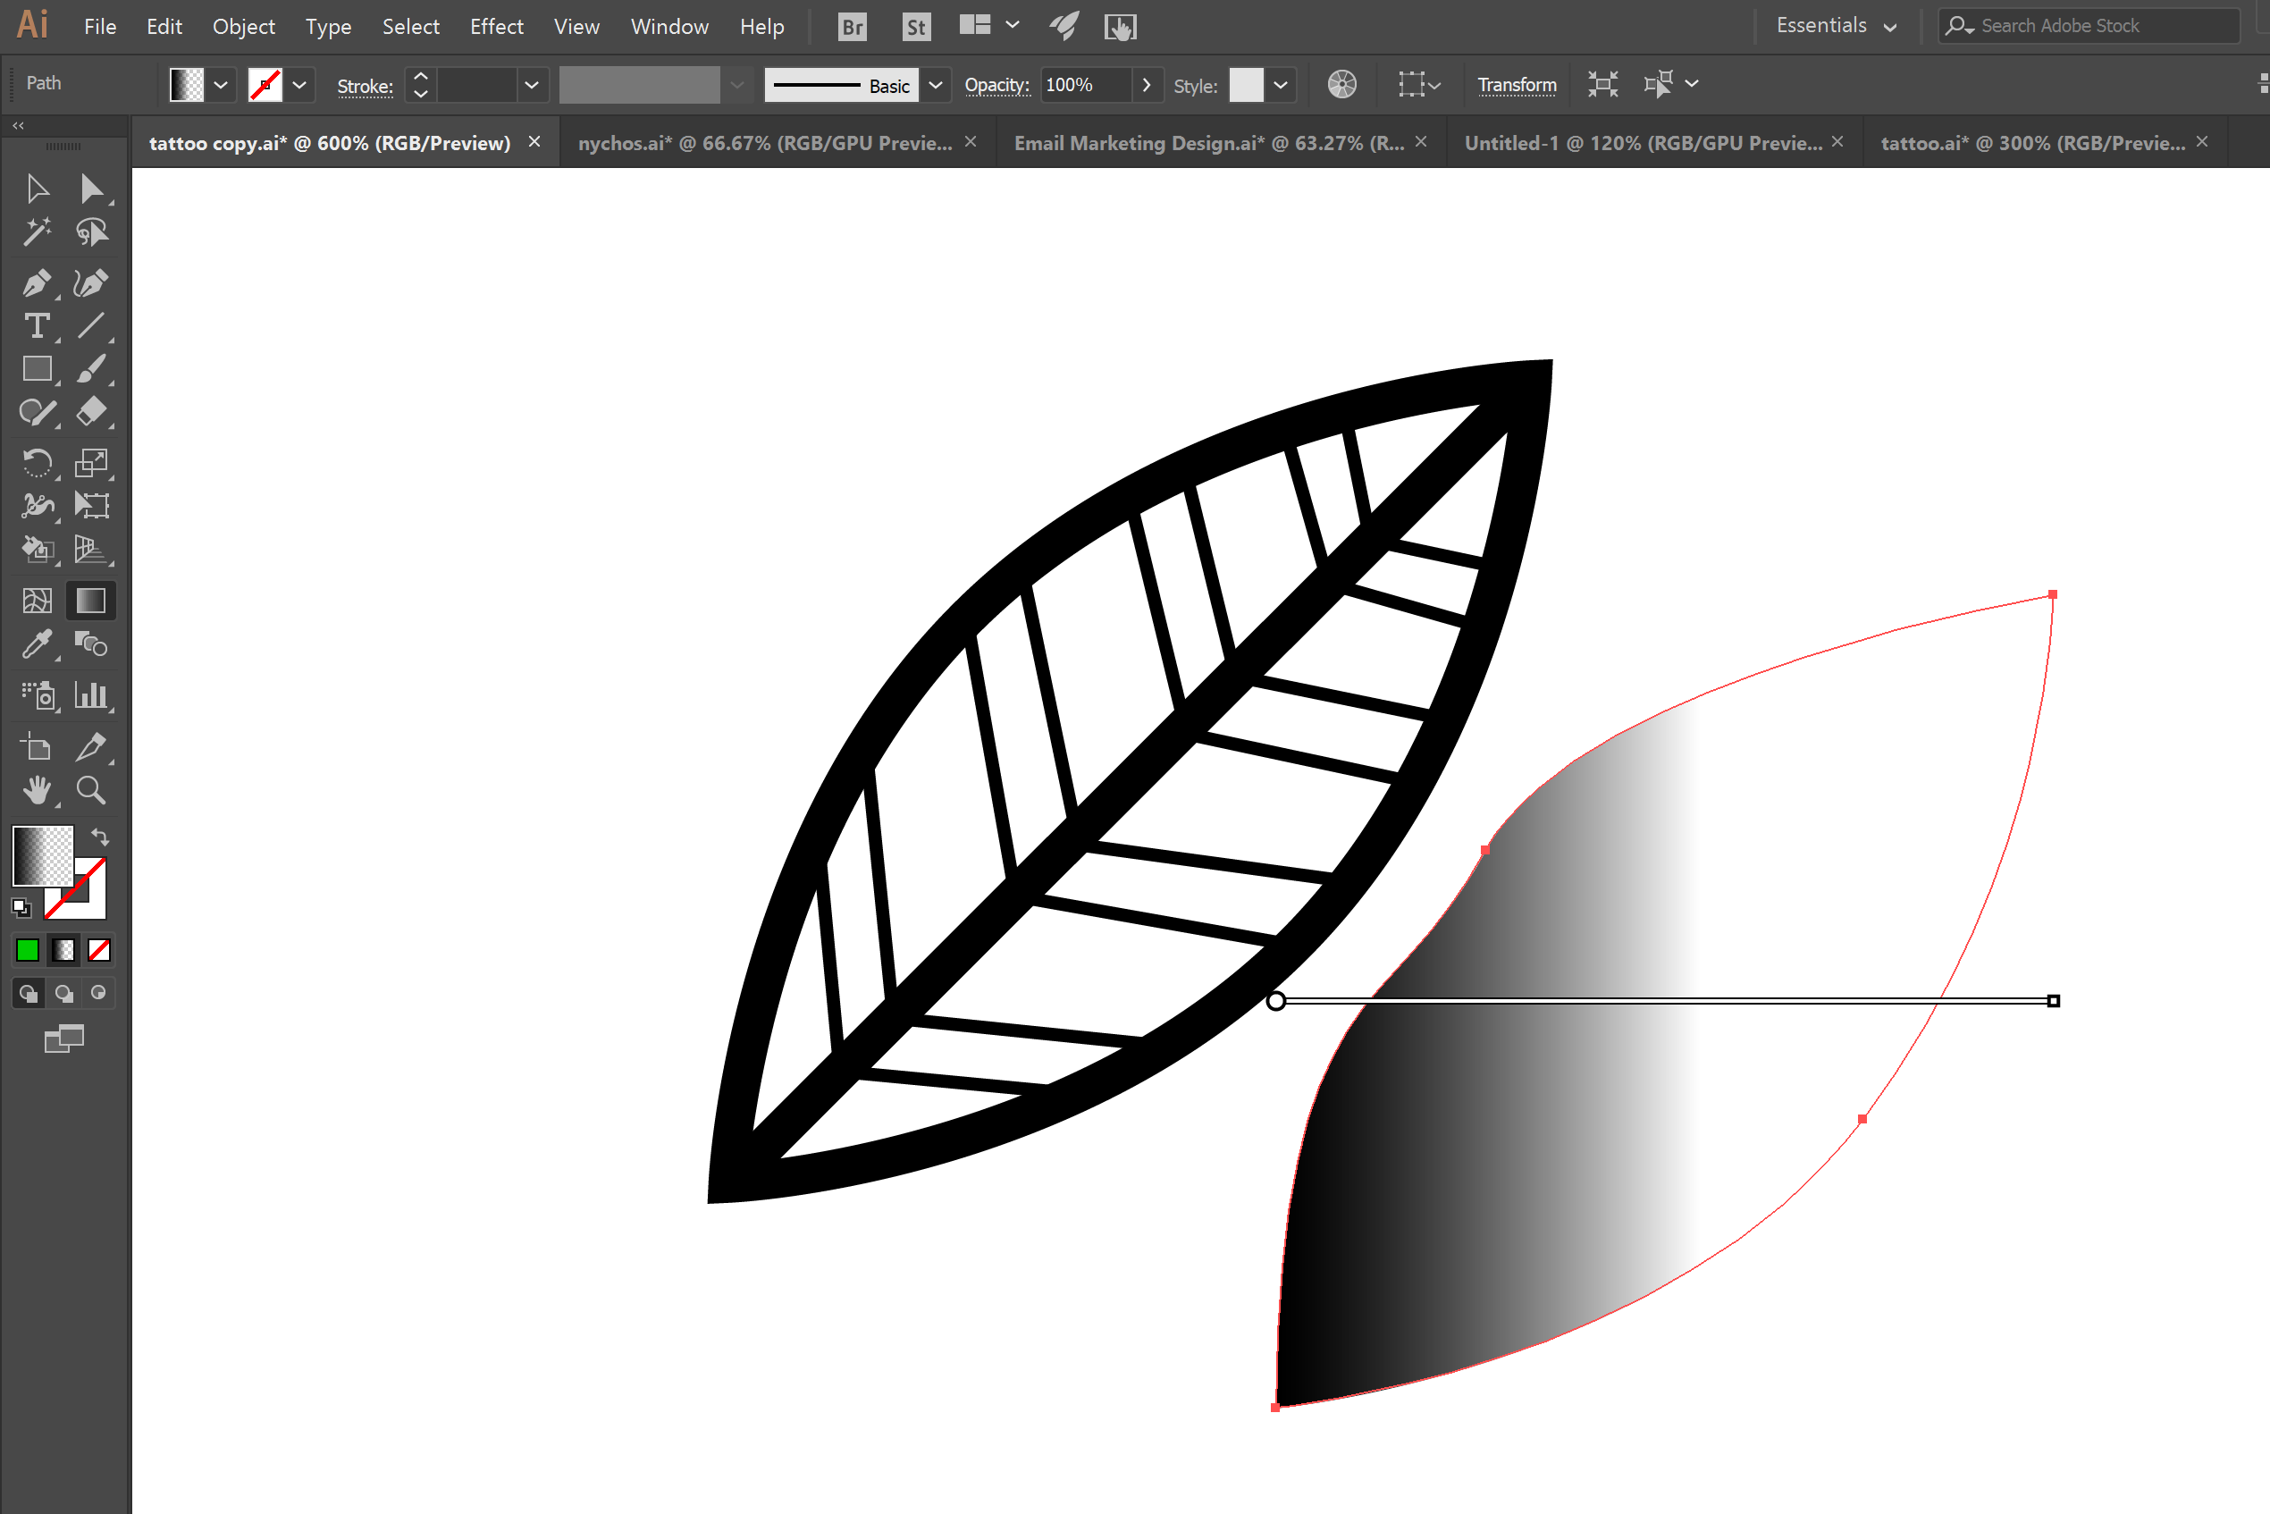Open the Opacity percentage dropdown
Viewport: 2270px width, 1514px height.
1145,83
